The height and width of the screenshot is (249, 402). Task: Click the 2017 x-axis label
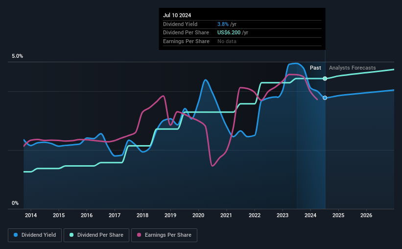coord(115,215)
